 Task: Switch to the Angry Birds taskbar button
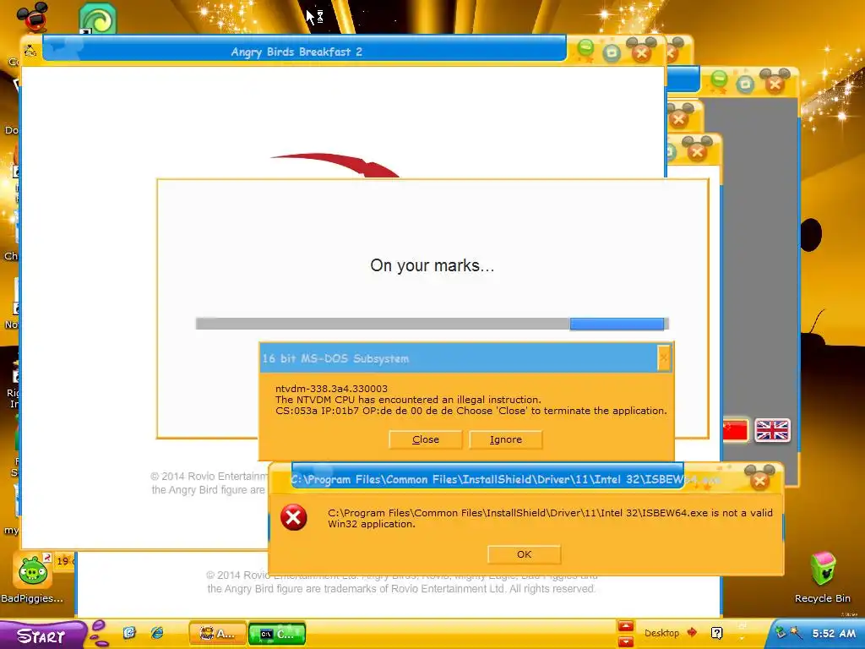coord(217,634)
